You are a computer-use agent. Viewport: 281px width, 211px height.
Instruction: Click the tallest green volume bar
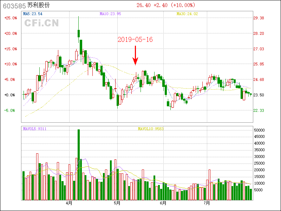tap(79, 165)
